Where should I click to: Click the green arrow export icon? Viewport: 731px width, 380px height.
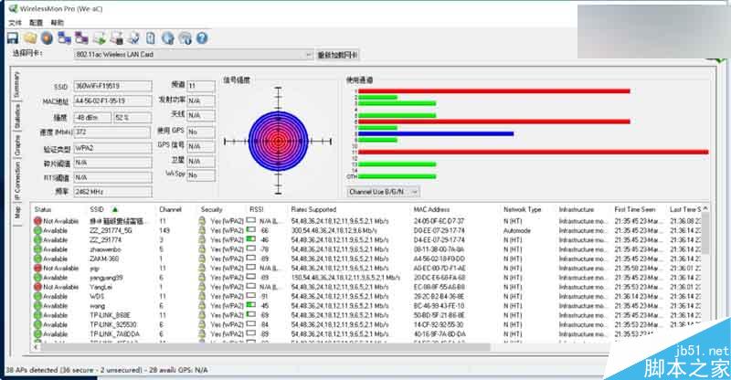[x=100, y=37]
